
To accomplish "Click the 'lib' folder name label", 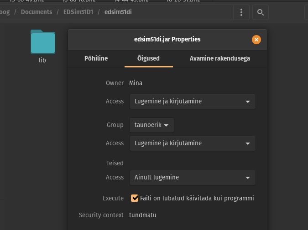I will (42, 60).
